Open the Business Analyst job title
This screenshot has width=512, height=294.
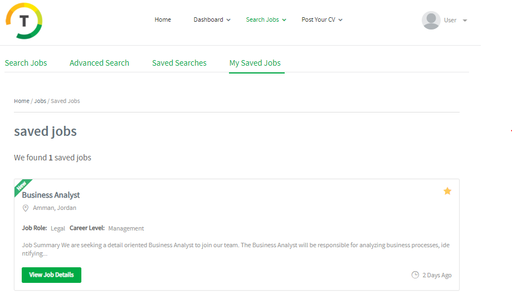[x=51, y=195]
